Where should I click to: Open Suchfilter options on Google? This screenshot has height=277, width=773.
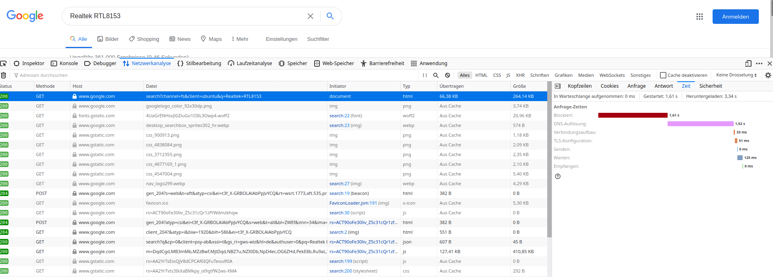click(318, 39)
